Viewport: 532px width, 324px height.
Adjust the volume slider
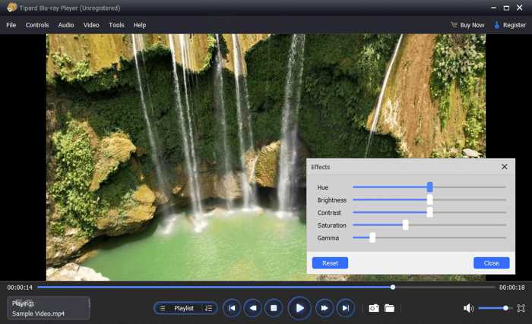coord(494,308)
